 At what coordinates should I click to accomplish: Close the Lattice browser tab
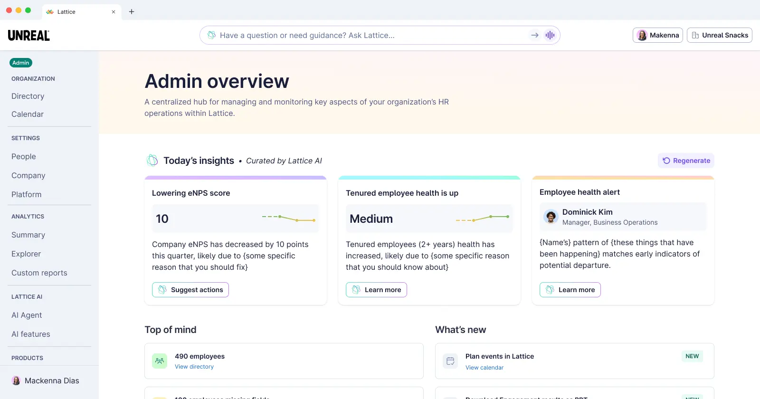click(114, 12)
